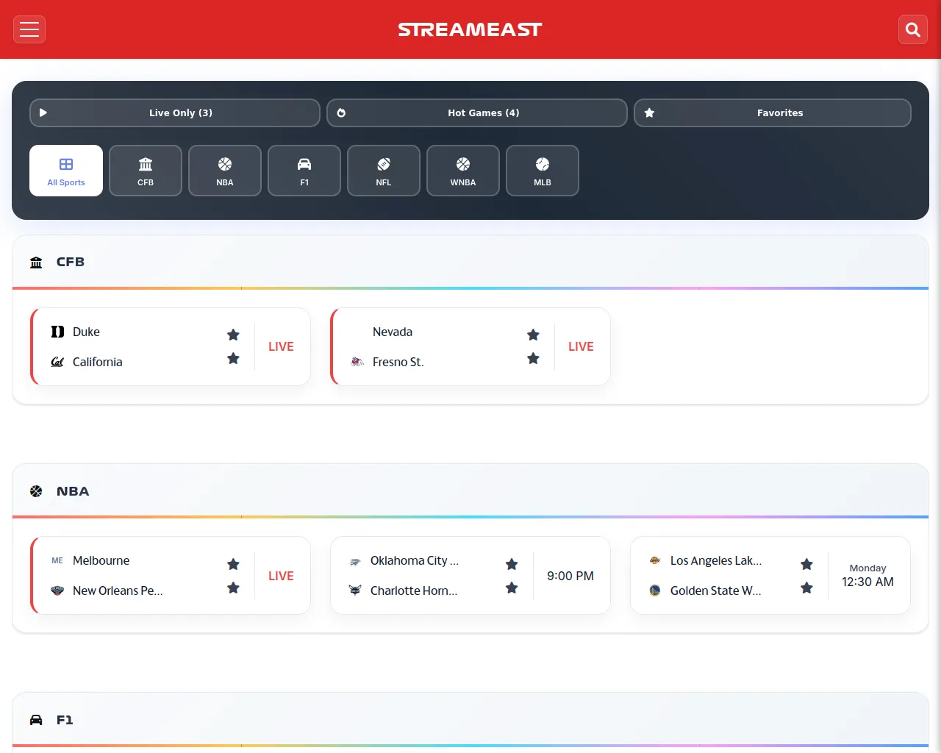
Task: Open the hamburger menu
Action: tap(29, 29)
